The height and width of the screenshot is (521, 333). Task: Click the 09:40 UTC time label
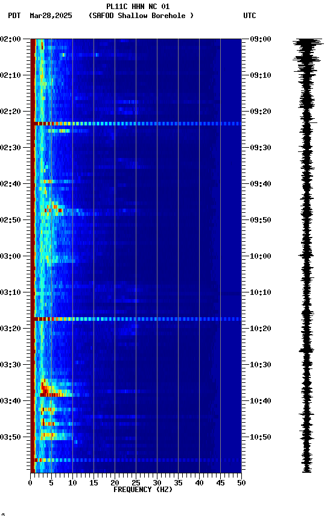click(261, 184)
